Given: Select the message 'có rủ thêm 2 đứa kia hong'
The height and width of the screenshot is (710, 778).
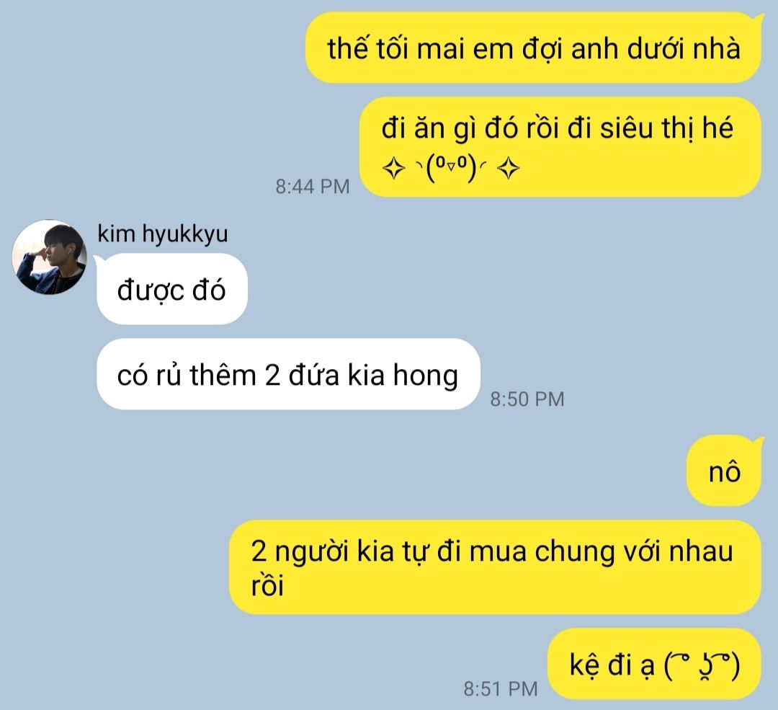Looking at the screenshot, I should click(x=288, y=374).
